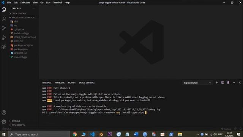Switch to the Terminal tab
The height and width of the screenshot is (137, 243).
click(x=47, y=83)
